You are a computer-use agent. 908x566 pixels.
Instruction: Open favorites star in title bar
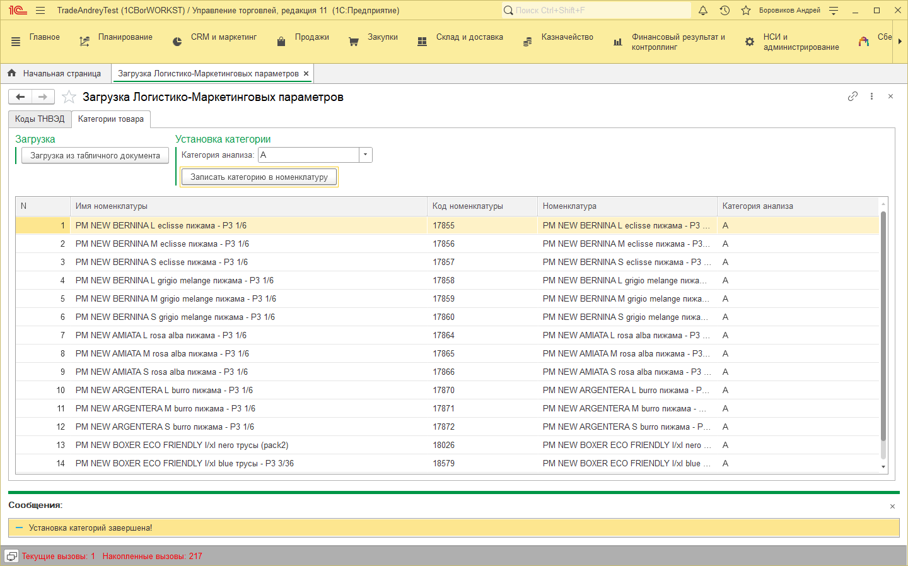coord(746,10)
